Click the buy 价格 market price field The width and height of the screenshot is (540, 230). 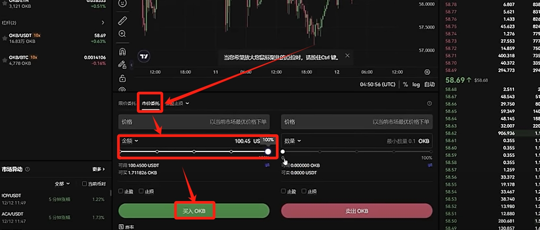point(194,122)
